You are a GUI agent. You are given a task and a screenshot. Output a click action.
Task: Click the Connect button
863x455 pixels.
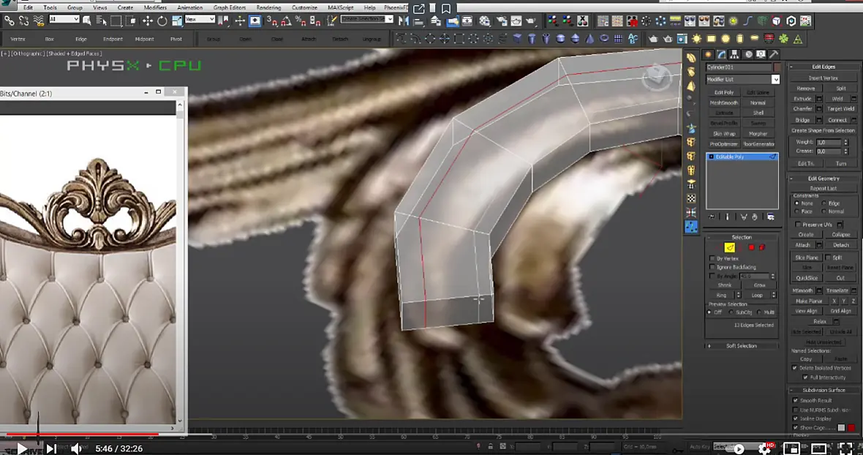click(x=837, y=120)
